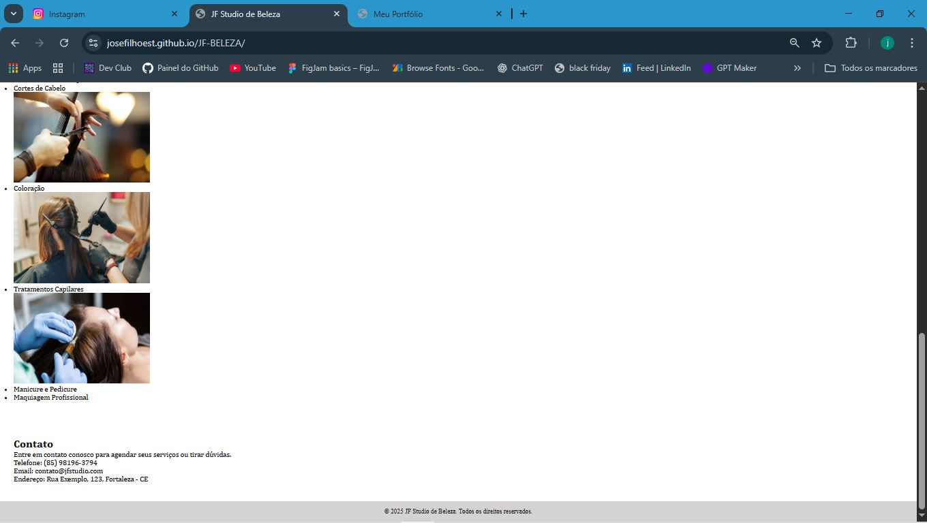This screenshot has width=927, height=523.
Task: Open the GPT Maker bookmark
Action: 729,68
